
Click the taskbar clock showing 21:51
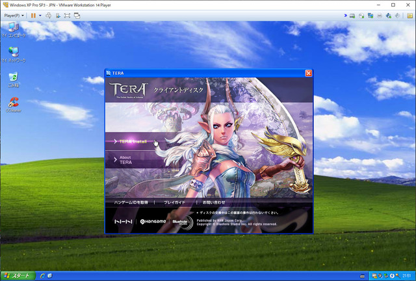[407, 276]
